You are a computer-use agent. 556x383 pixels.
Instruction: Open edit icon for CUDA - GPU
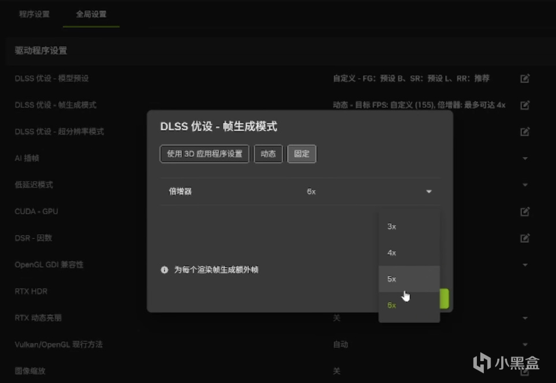point(525,211)
